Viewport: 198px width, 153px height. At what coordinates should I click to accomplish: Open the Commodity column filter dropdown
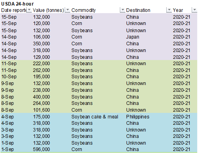coord(123,10)
